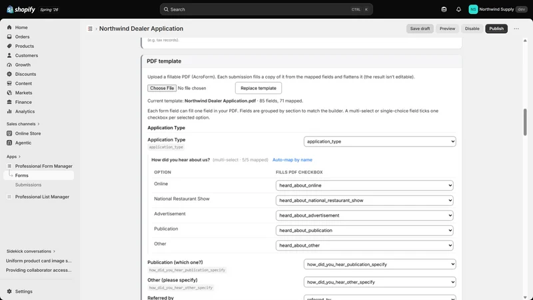Focus the Search field
The height and width of the screenshot is (300, 533).
[x=266, y=9]
